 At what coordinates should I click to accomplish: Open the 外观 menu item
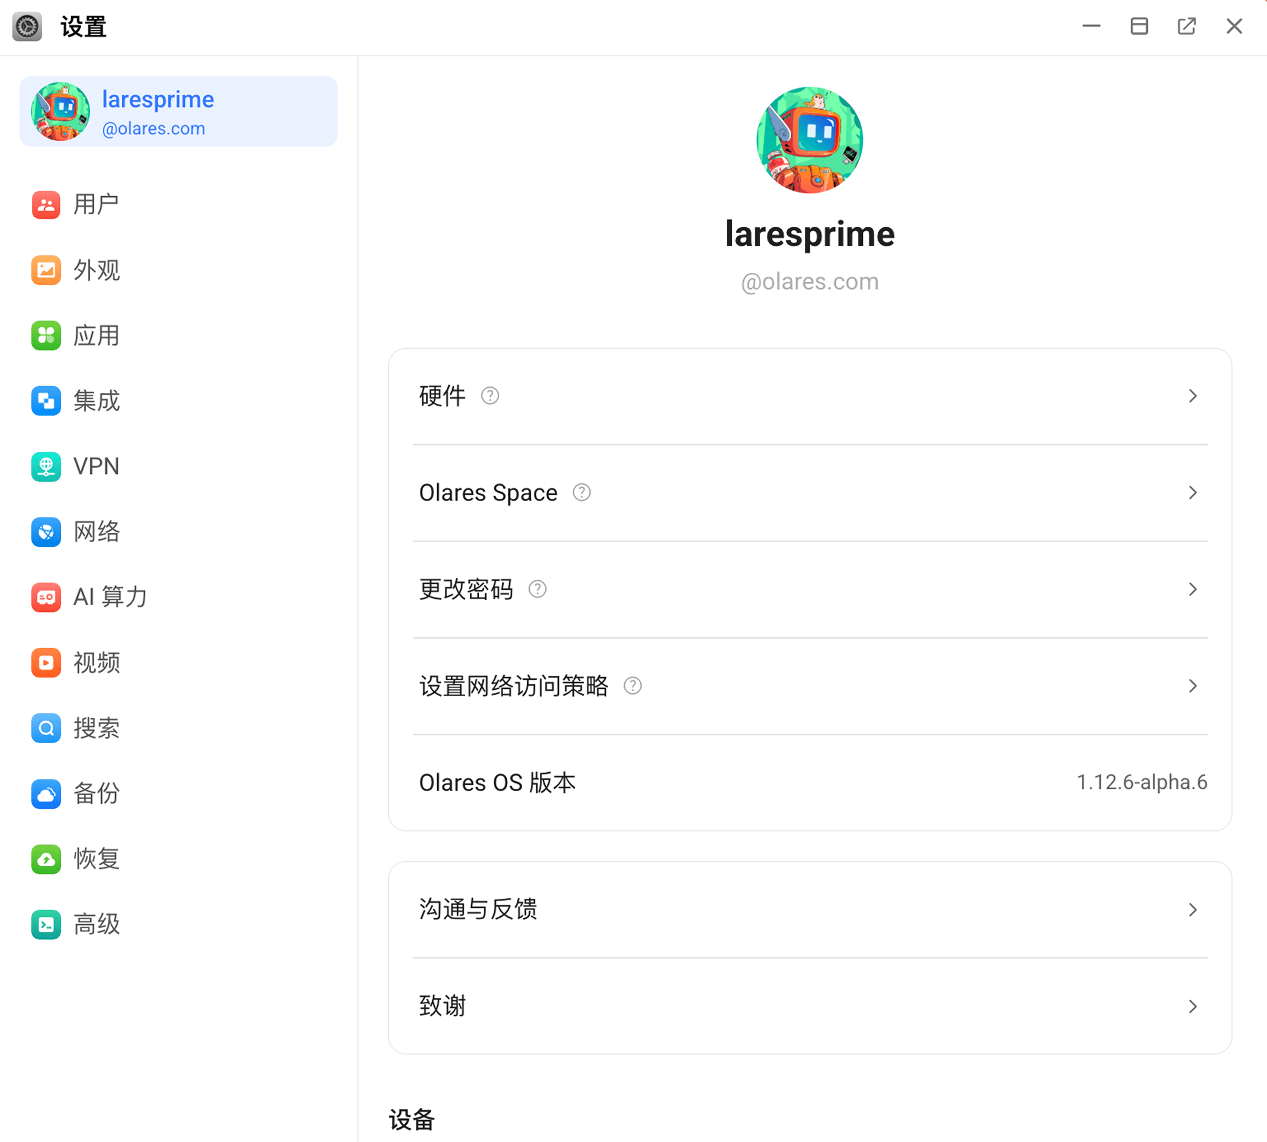pos(178,271)
